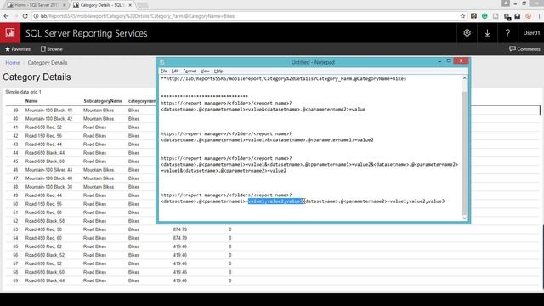The image size is (544, 306).
Task: Click the Notepad title bar icon
Action: 162,62
